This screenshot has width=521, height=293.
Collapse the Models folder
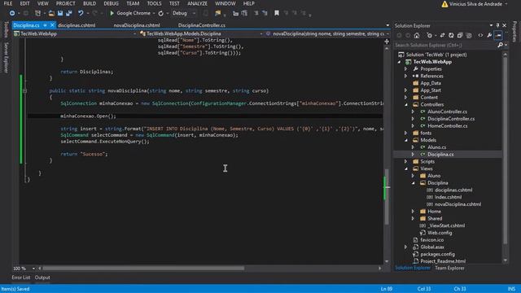[405, 140]
